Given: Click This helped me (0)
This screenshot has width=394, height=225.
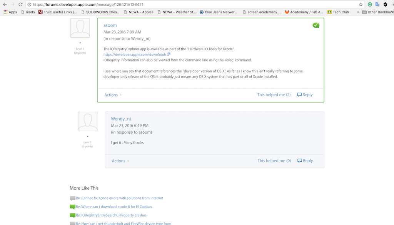Looking at the screenshot, I should point(274,160).
